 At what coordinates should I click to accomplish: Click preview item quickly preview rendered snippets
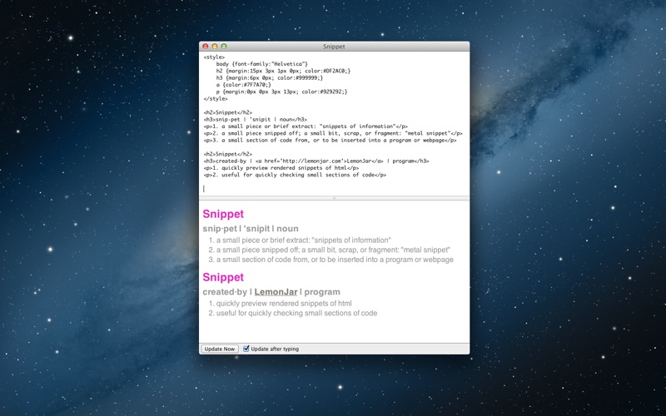coord(280,304)
